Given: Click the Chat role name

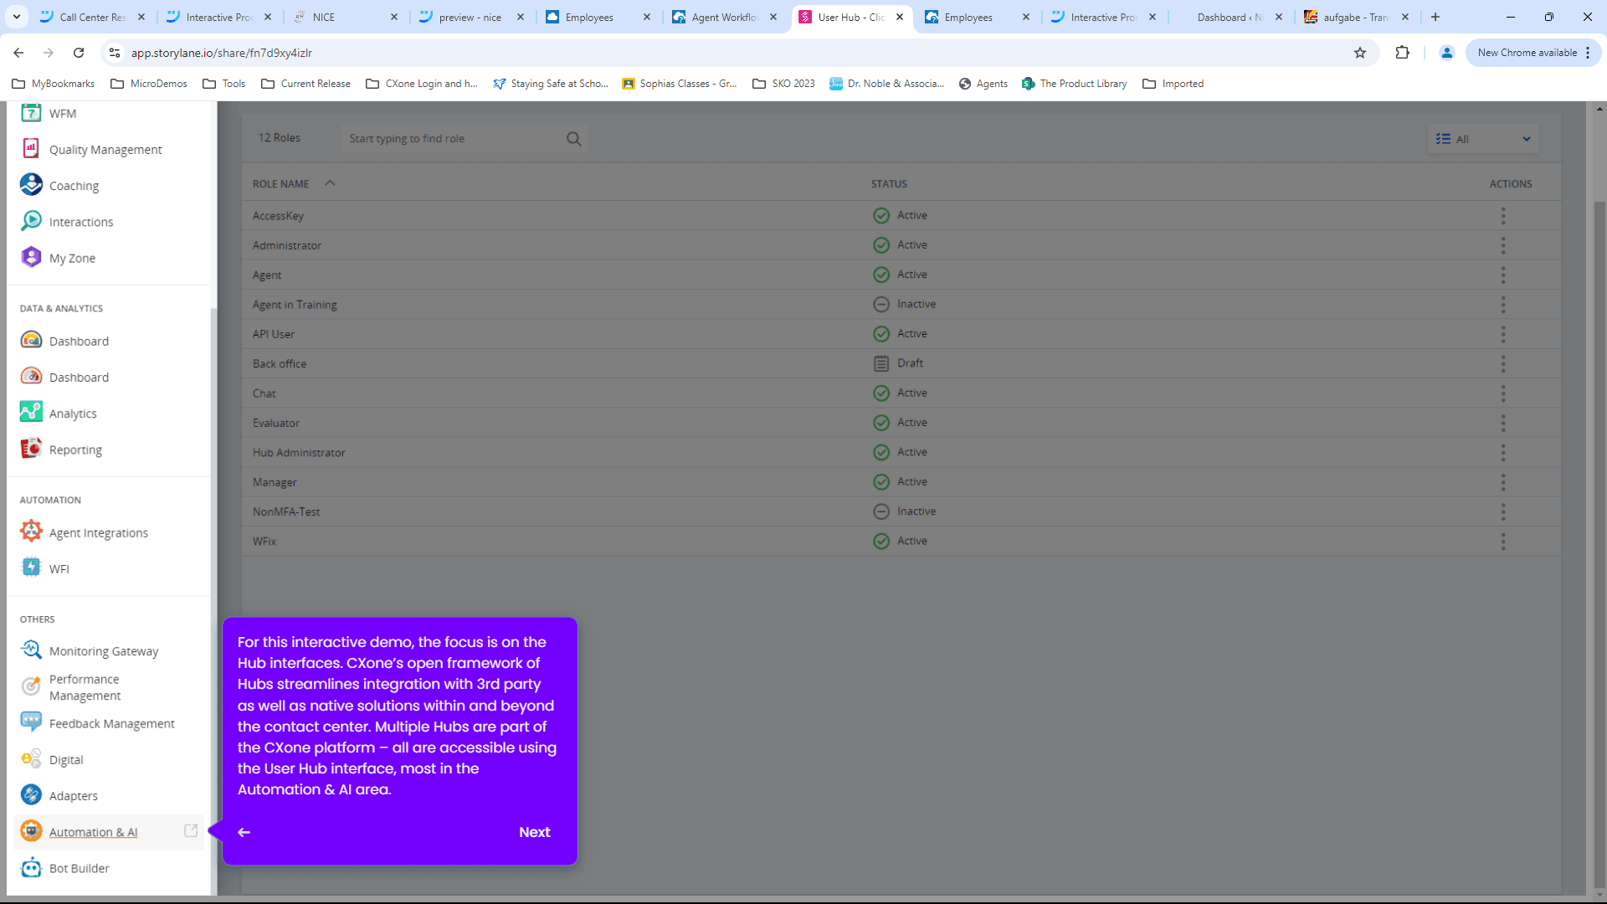Looking at the screenshot, I should [x=264, y=393].
